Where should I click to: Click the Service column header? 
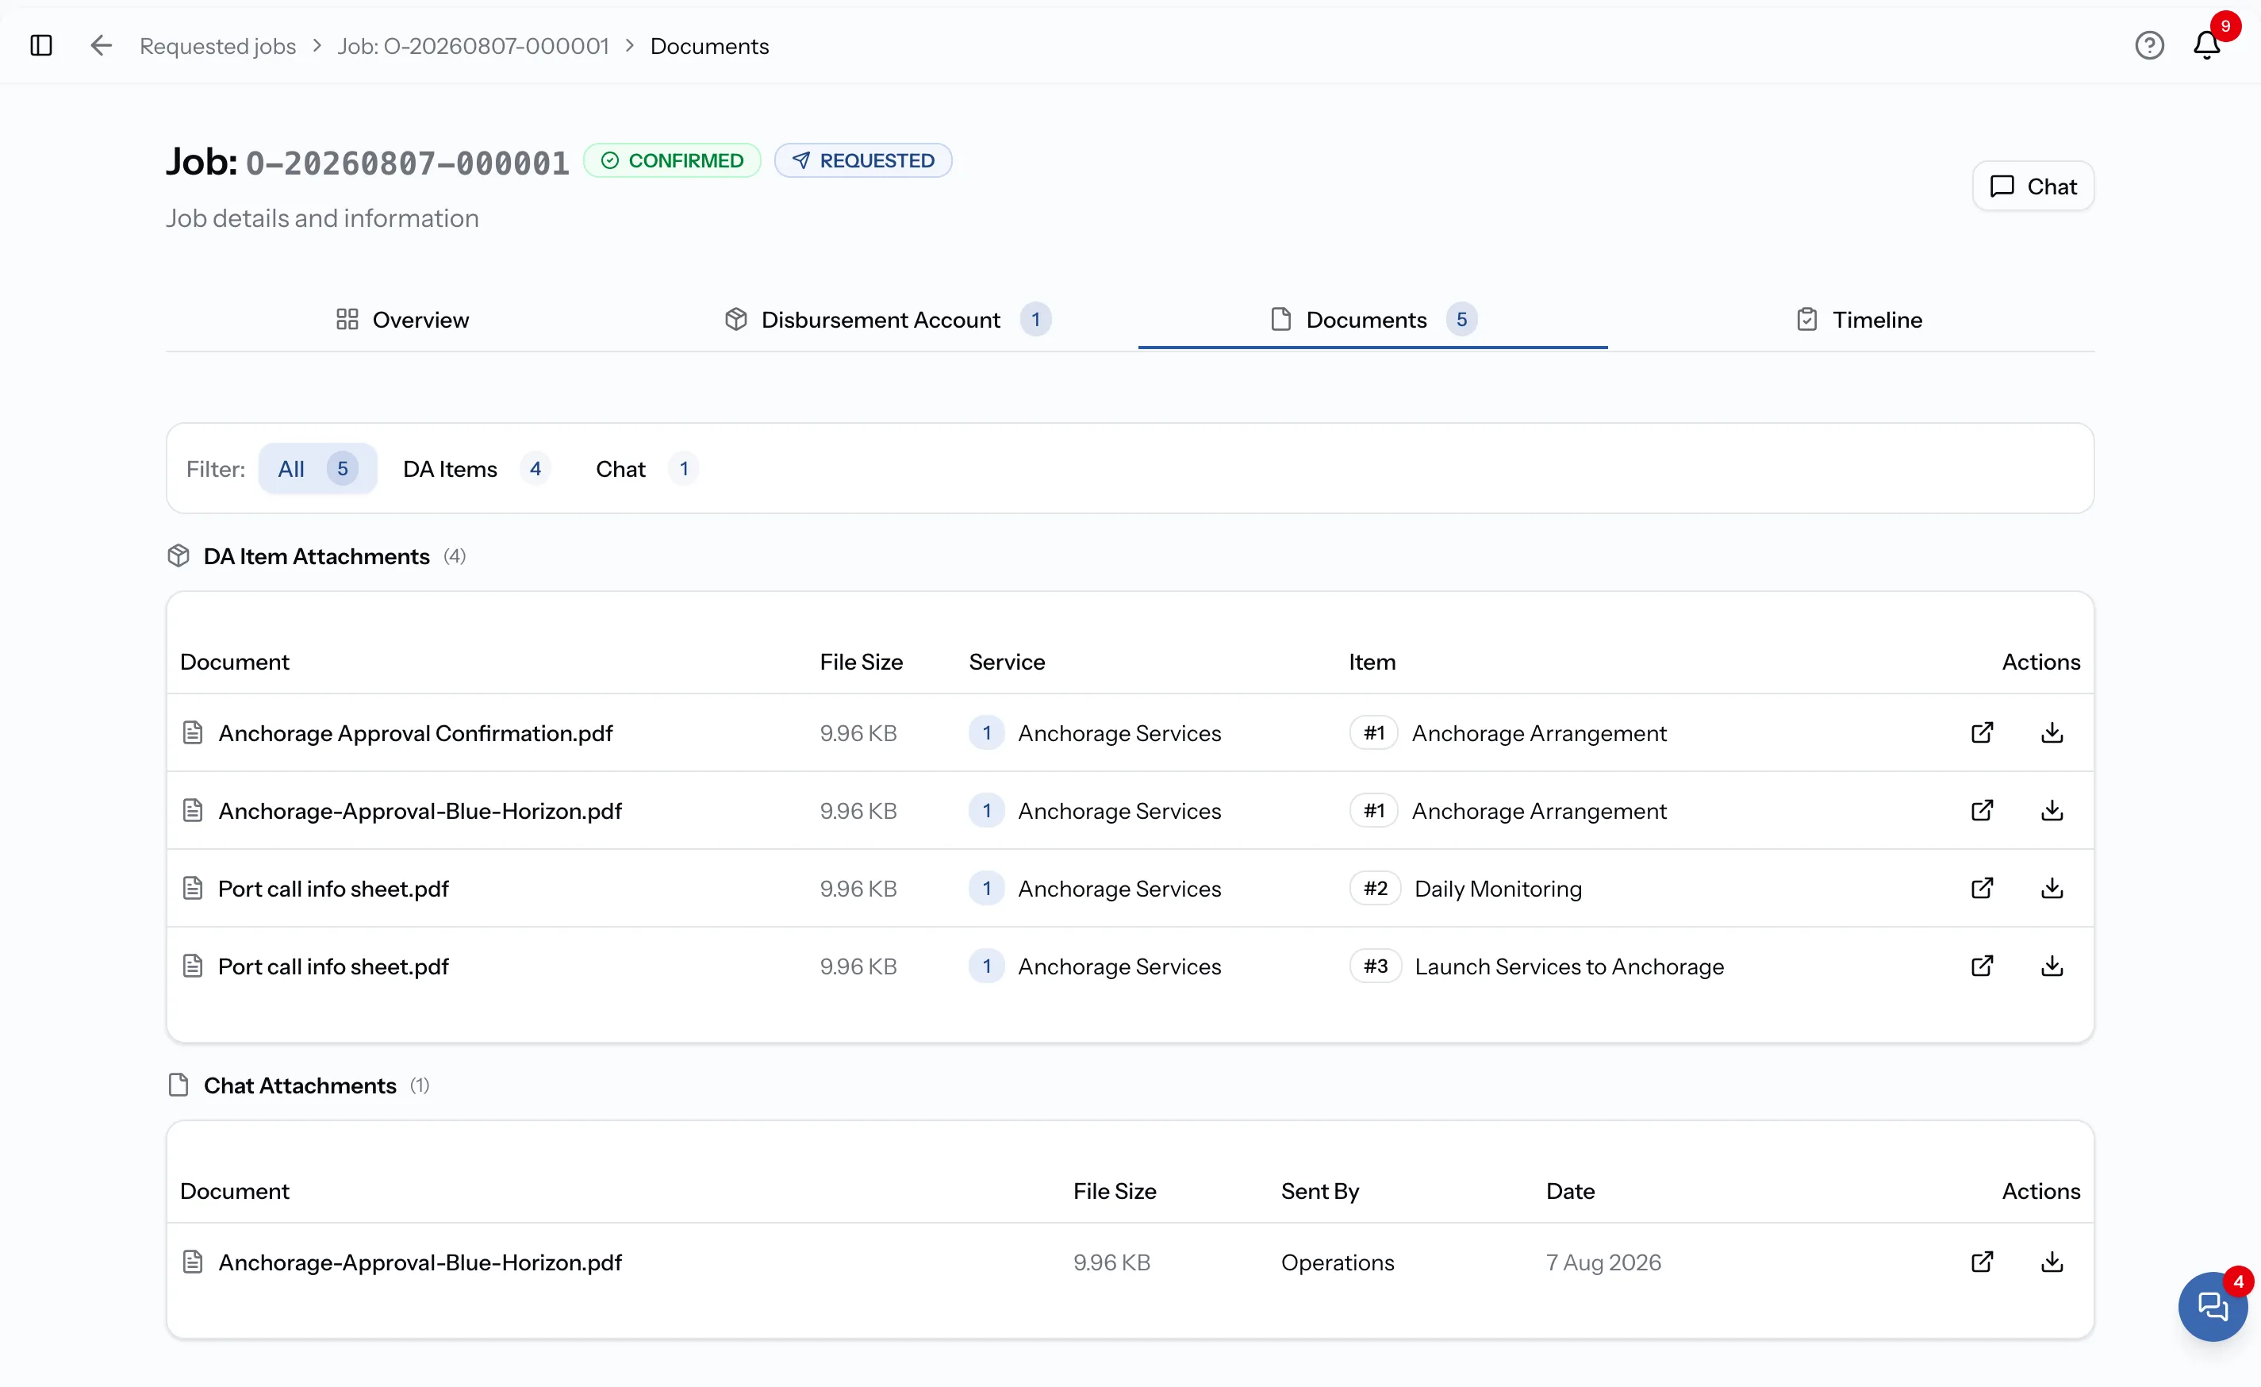[x=1007, y=661]
